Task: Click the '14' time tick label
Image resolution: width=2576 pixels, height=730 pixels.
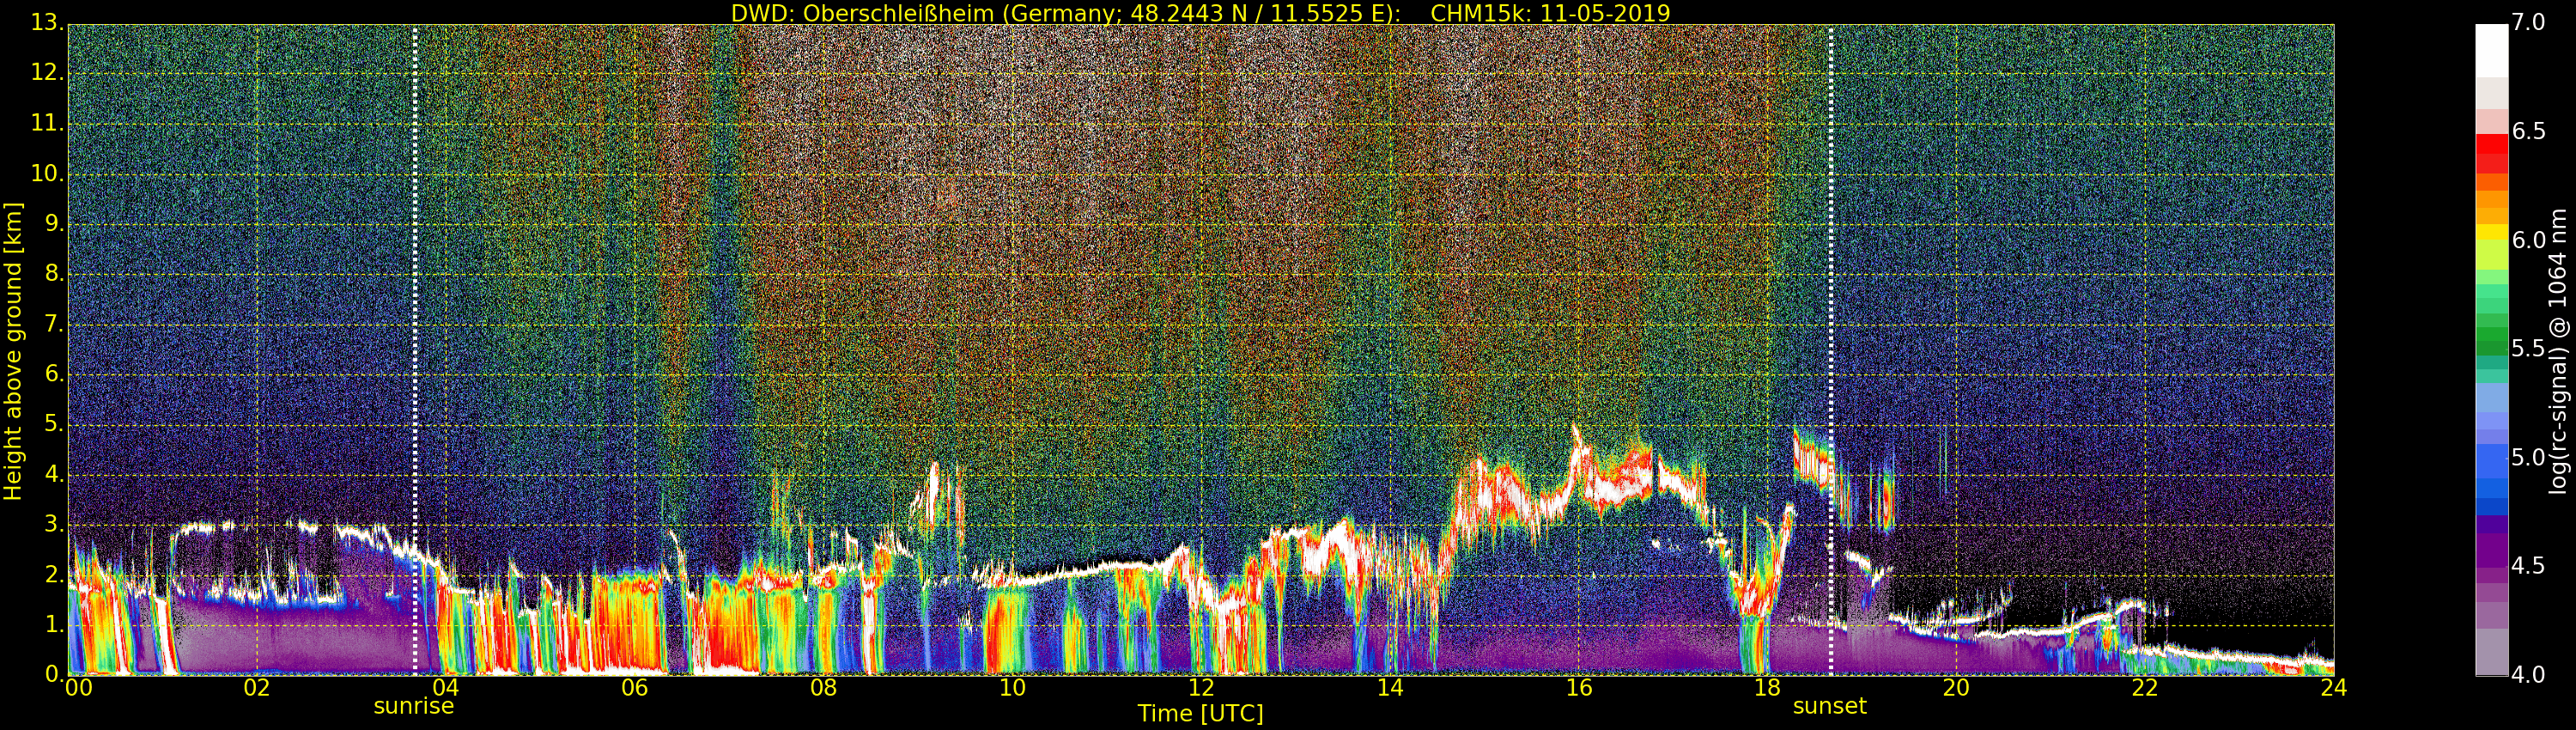Action: [1390, 688]
